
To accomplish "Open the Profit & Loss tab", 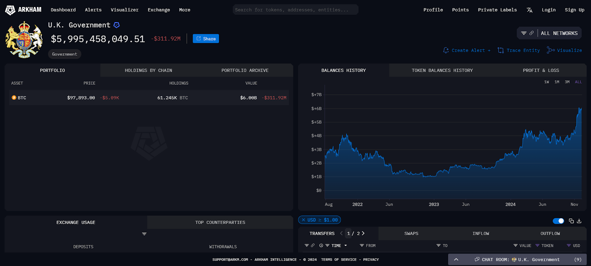I will [x=541, y=70].
